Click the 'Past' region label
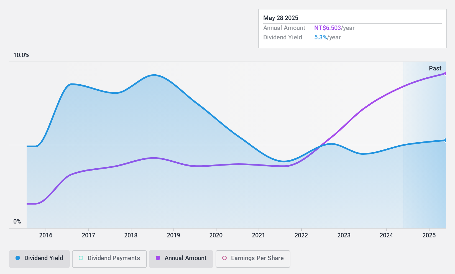The width and height of the screenshot is (455, 274). [x=435, y=68]
